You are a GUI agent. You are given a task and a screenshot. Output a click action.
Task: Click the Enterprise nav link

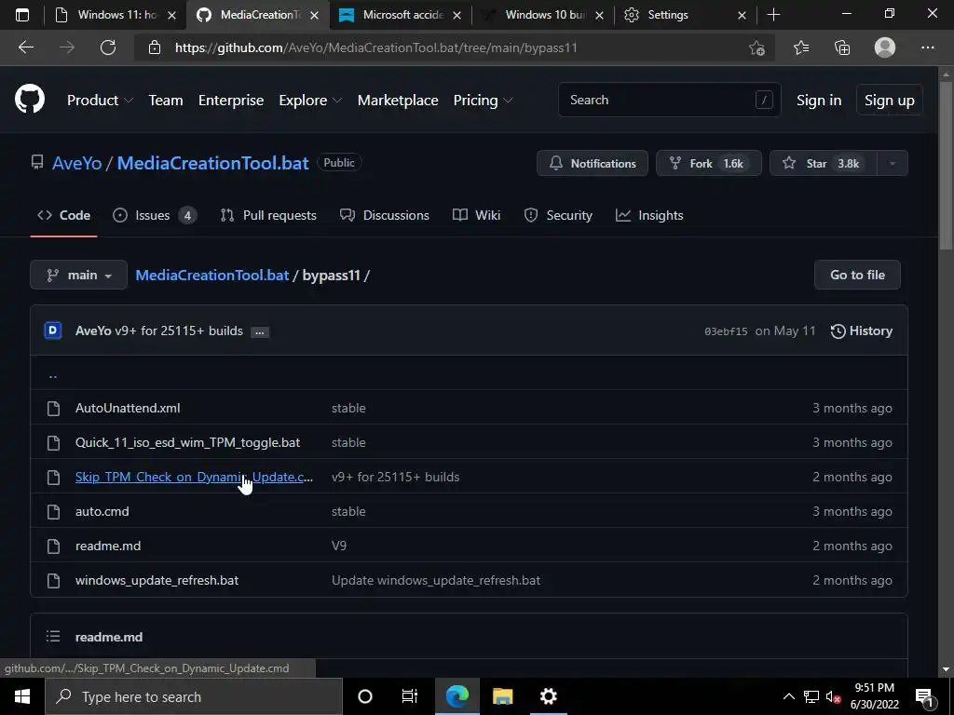[x=231, y=101]
